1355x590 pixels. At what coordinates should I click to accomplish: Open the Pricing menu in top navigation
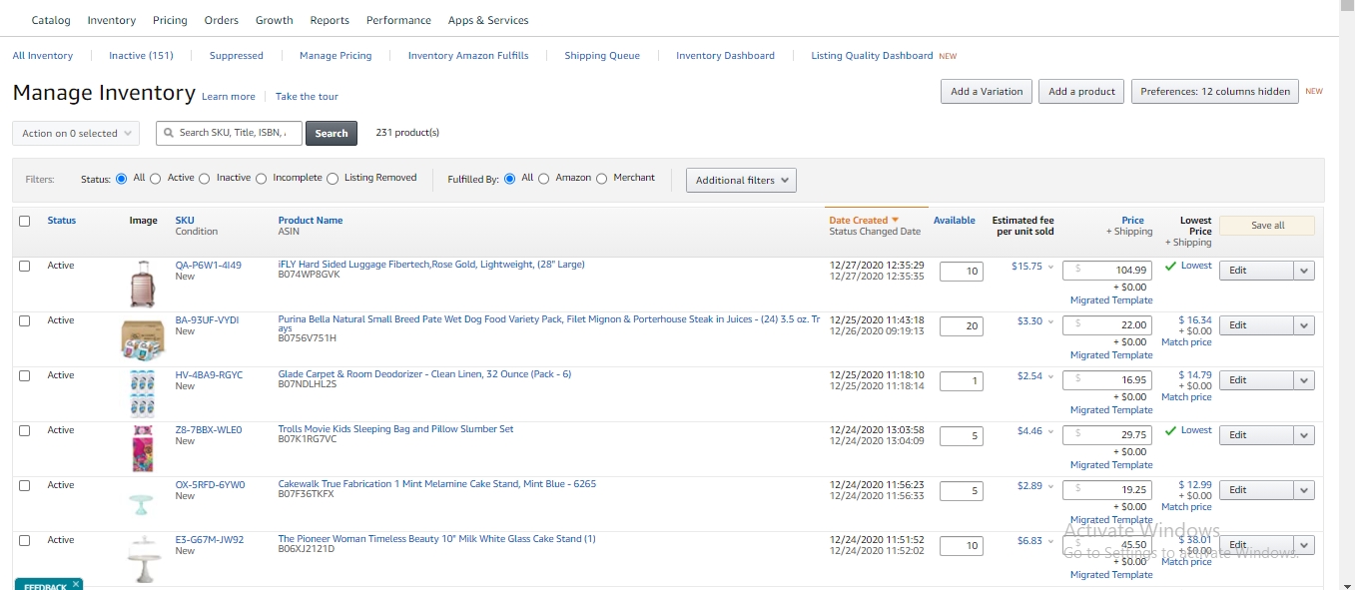pos(170,20)
